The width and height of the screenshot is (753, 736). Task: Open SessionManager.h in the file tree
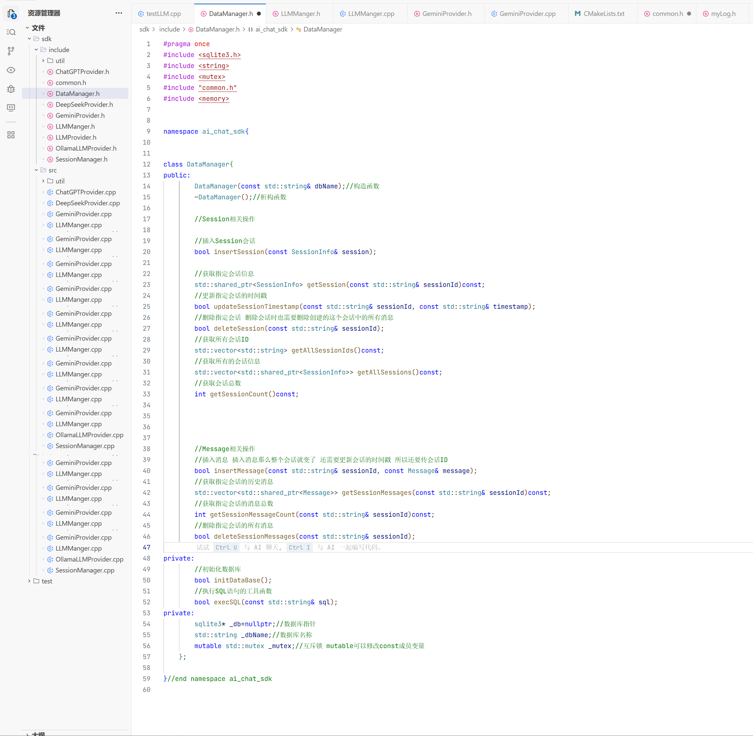point(81,159)
